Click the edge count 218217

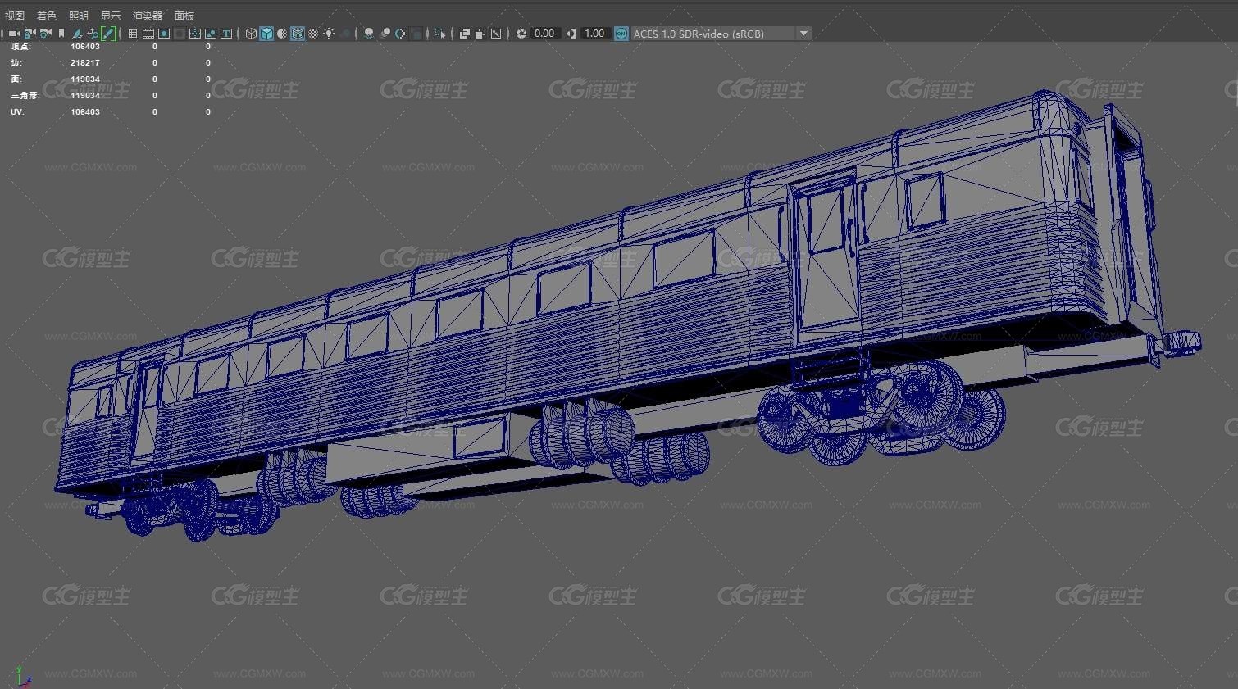[x=85, y=63]
